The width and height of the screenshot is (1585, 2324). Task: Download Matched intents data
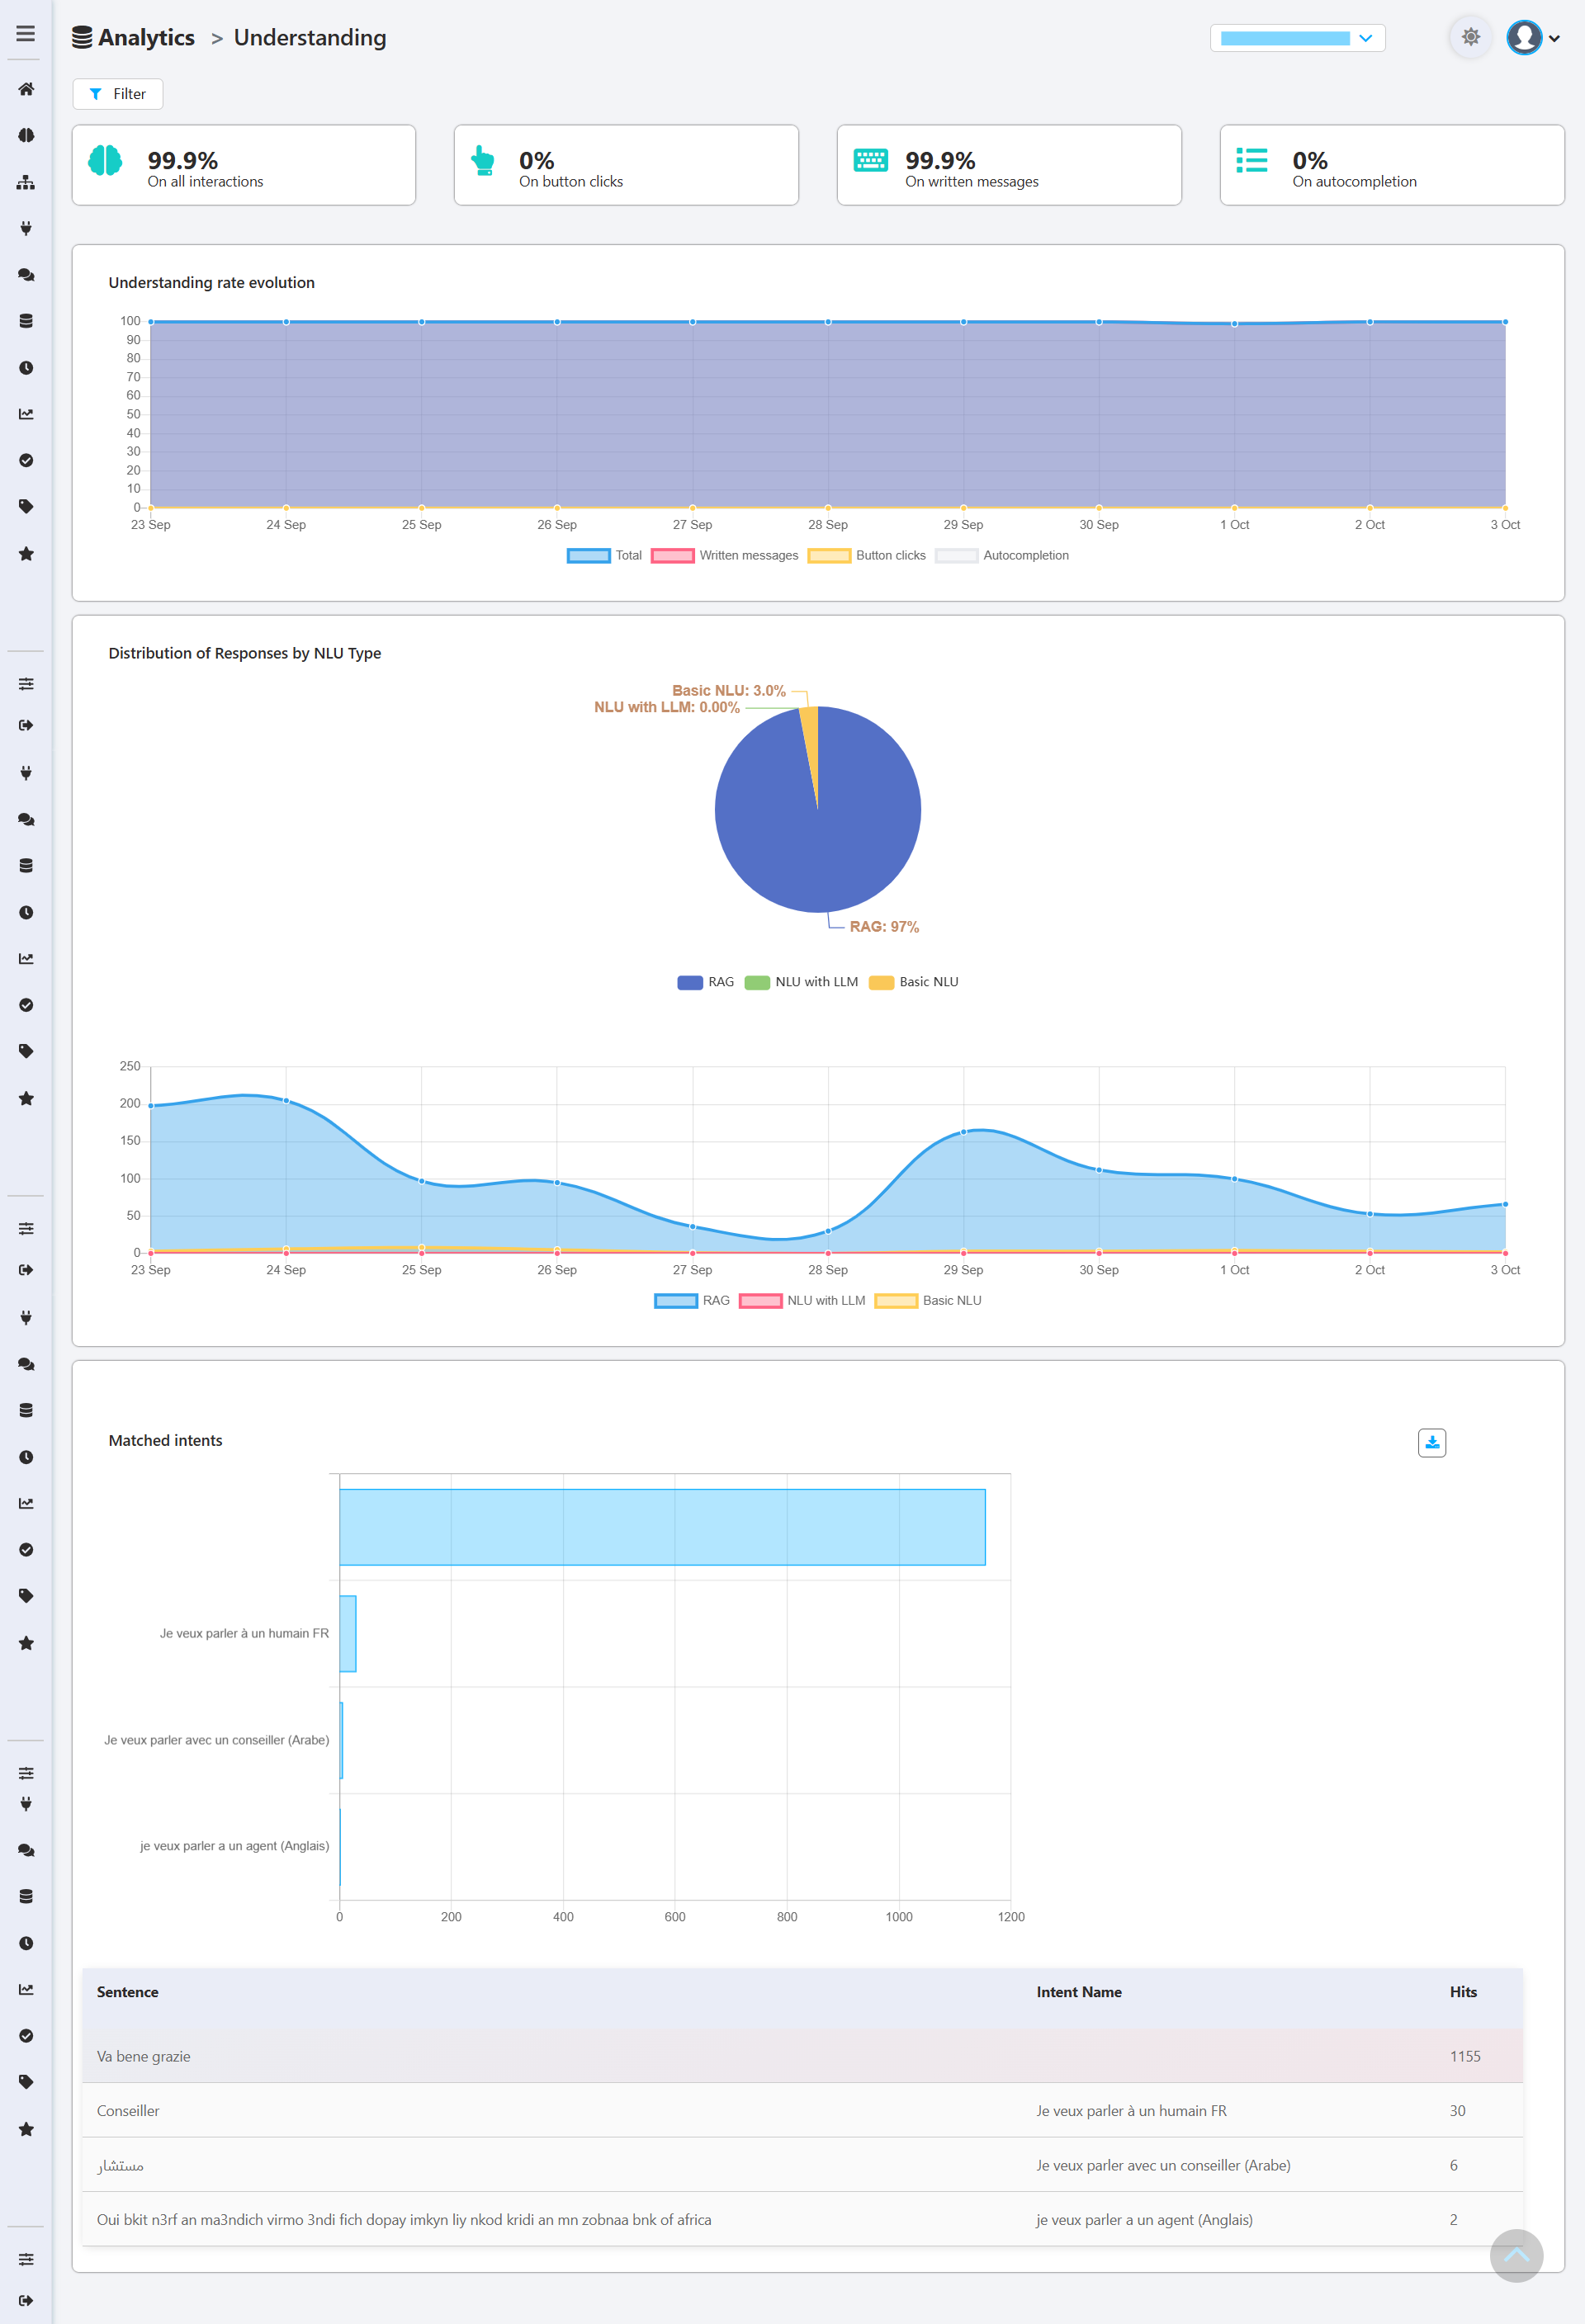pos(1431,1442)
